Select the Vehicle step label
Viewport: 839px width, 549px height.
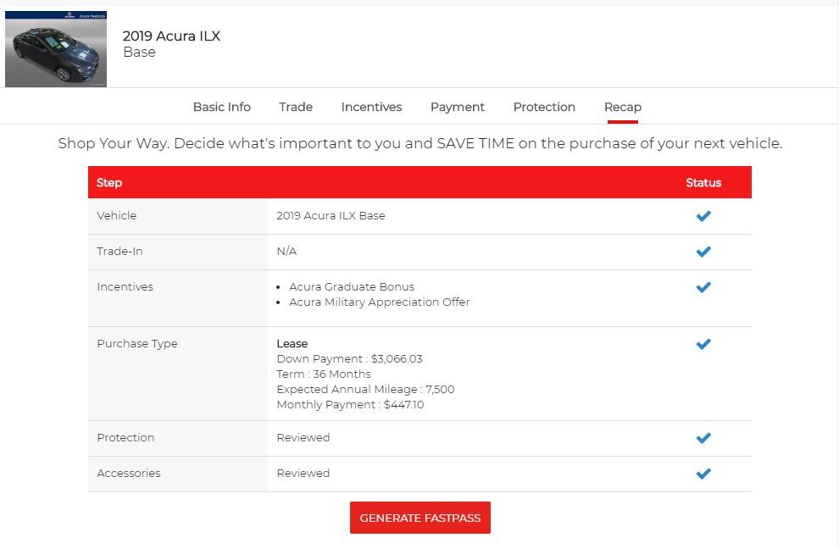[117, 216]
